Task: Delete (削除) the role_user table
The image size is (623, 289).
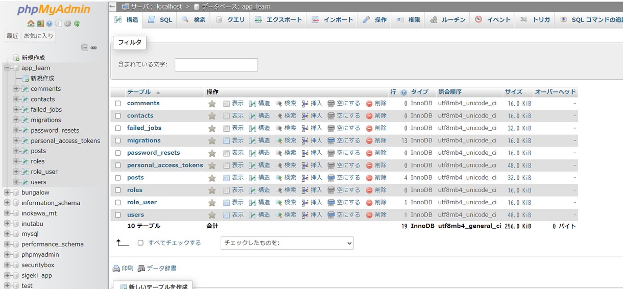Action: coord(376,202)
